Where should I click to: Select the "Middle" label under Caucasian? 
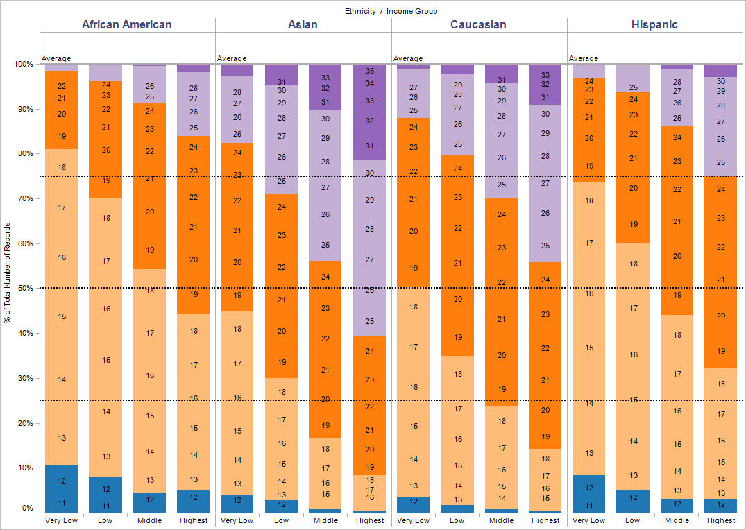coord(501,520)
